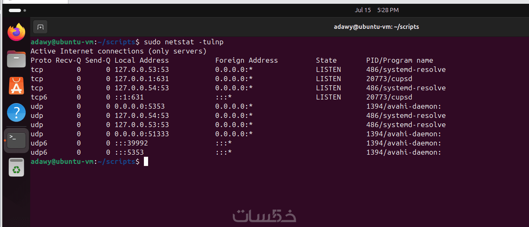Click the Terminal icon in the dock
The image size is (529, 227).
click(16, 140)
